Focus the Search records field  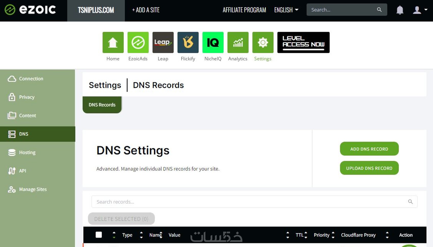click(254, 202)
